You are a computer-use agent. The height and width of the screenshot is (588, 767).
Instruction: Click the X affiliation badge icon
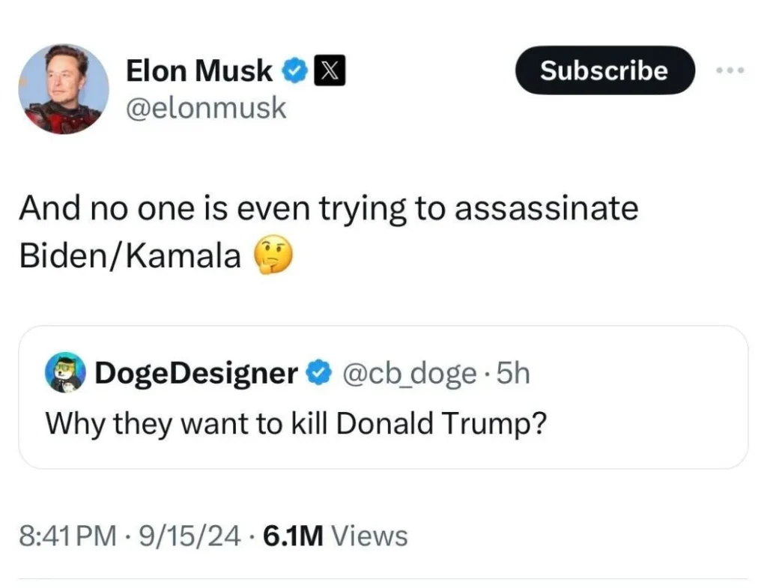coord(327,71)
